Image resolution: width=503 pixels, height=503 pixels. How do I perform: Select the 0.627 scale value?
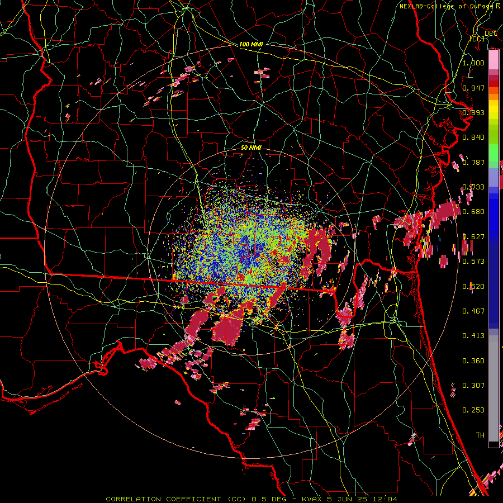click(x=473, y=237)
